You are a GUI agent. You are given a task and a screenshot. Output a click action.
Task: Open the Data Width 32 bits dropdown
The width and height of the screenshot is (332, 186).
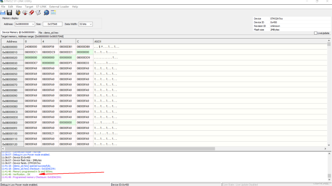pos(91,24)
